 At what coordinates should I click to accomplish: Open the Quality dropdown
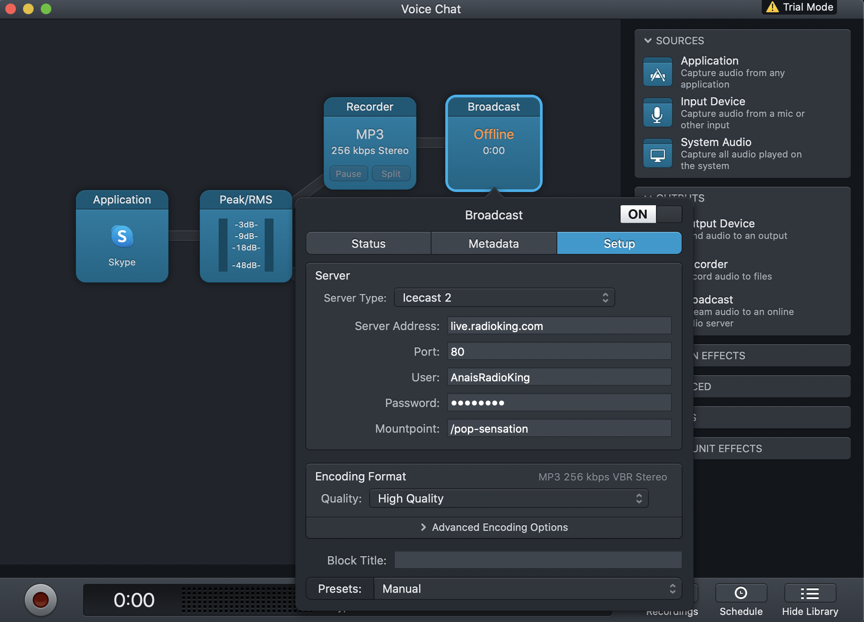point(509,499)
